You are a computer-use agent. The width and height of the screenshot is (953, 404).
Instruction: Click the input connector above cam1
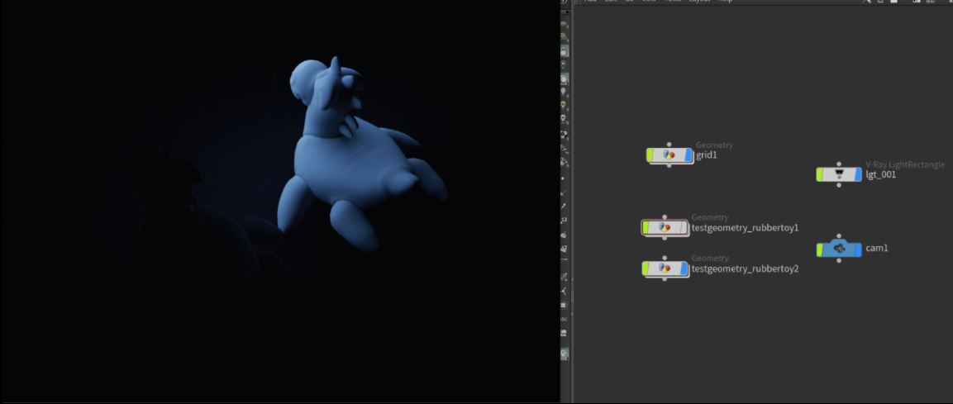click(839, 235)
